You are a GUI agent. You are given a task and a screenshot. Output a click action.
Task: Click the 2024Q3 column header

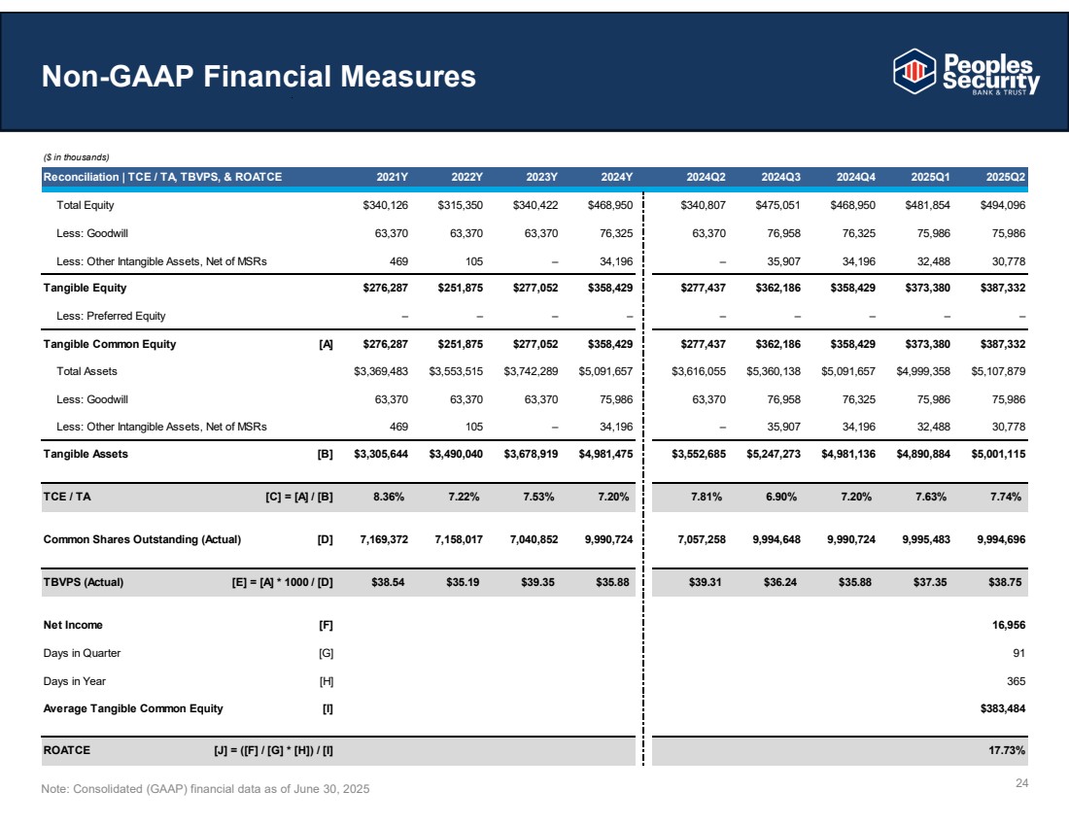point(780,176)
